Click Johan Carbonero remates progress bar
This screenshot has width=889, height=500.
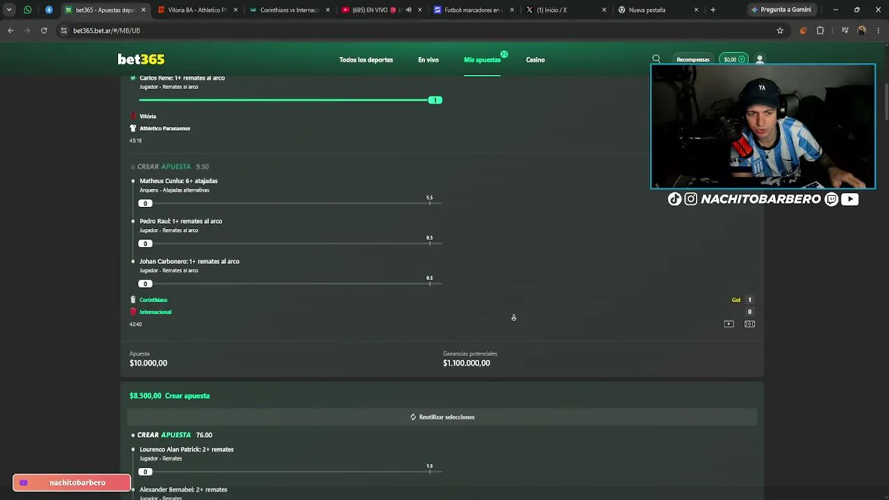(290, 284)
